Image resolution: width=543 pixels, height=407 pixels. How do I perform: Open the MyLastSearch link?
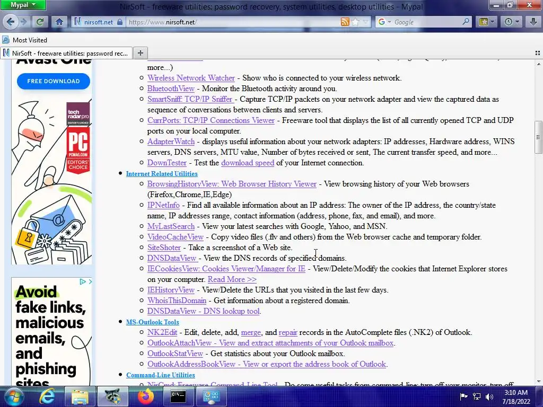pyautogui.click(x=171, y=226)
